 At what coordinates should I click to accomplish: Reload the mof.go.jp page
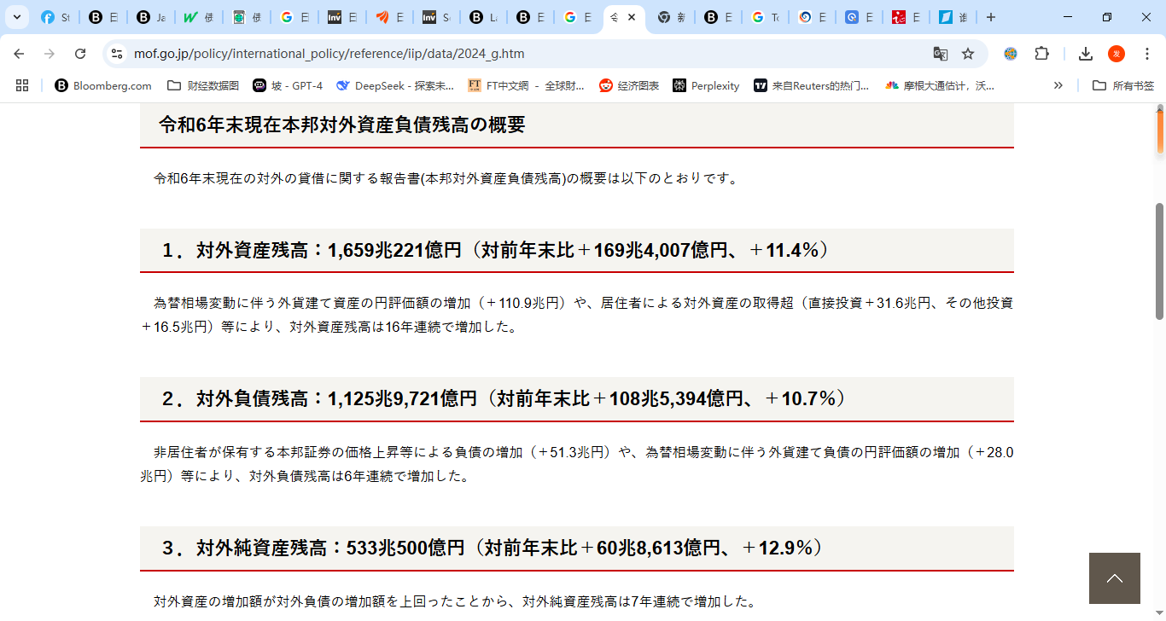point(81,53)
